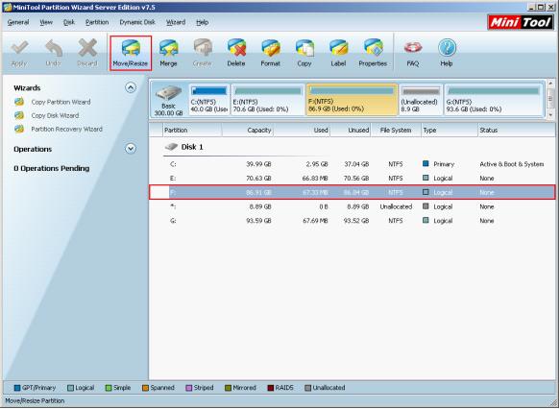Click the Undo arrow icon
Viewport: 560px width, 409px height.
point(54,48)
